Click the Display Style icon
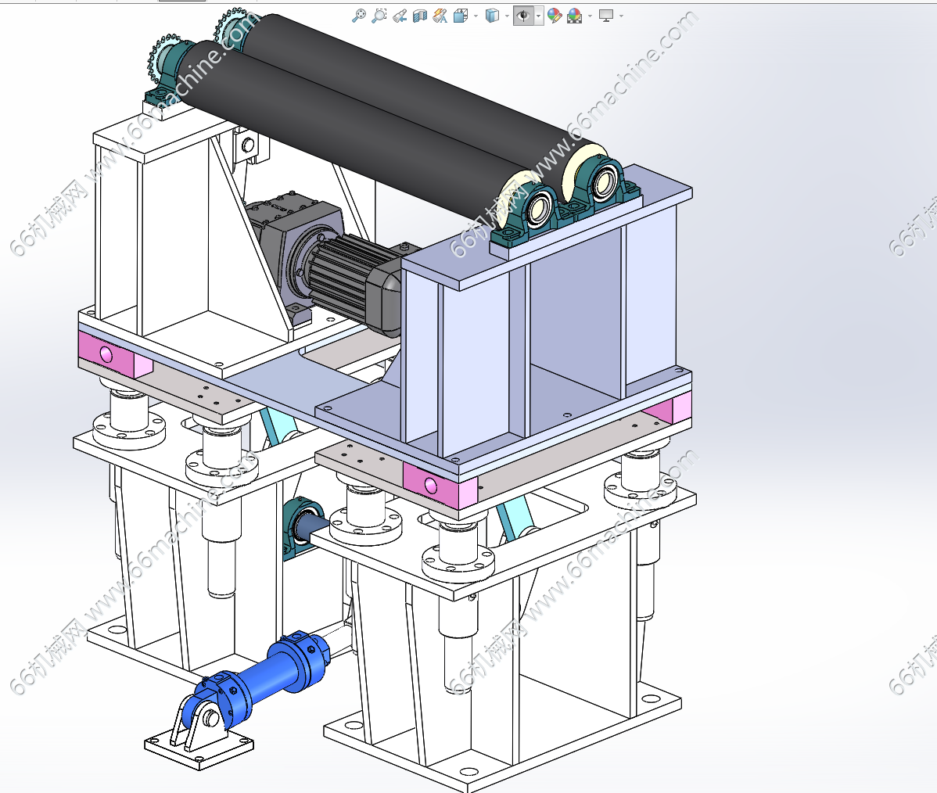This screenshot has height=793, width=937. coord(492,15)
